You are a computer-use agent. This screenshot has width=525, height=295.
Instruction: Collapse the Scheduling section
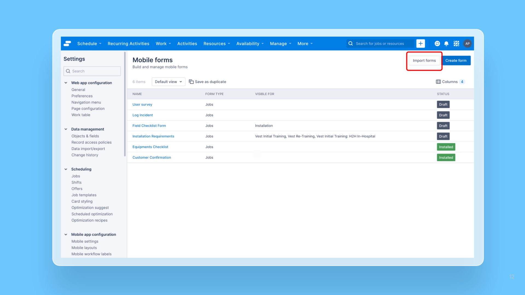tap(66, 169)
